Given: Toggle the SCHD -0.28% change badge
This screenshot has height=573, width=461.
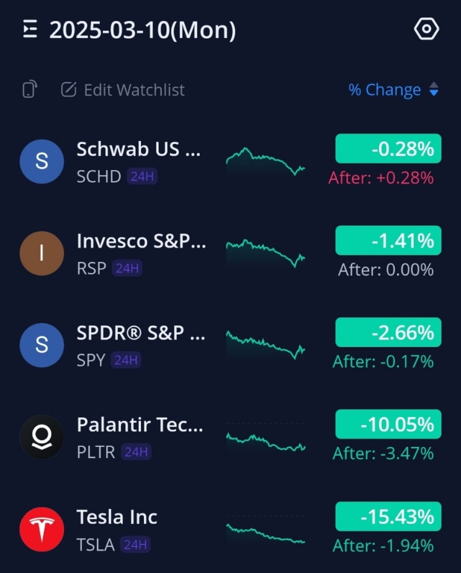Looking at the screenshot, I should tap(388, 149).
